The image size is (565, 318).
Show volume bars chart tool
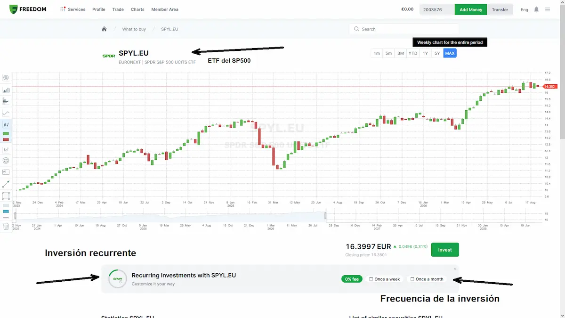pos(6,90)
